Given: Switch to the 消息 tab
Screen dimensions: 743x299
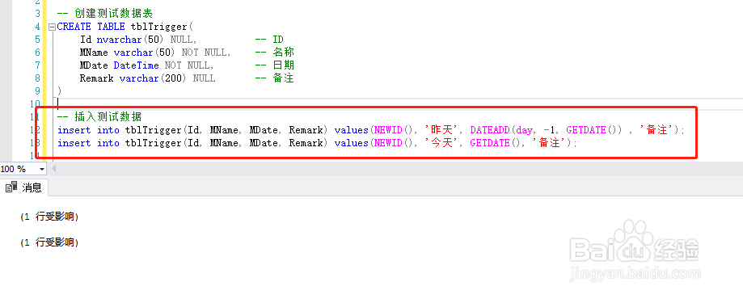Looking at the screenshot, I should [23, 187].
